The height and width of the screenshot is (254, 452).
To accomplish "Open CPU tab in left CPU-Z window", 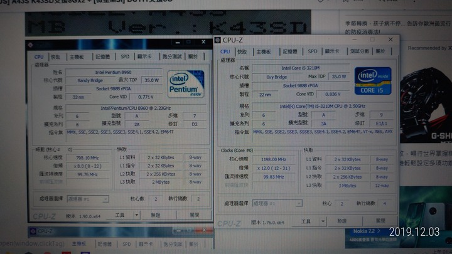I will 39,56.
